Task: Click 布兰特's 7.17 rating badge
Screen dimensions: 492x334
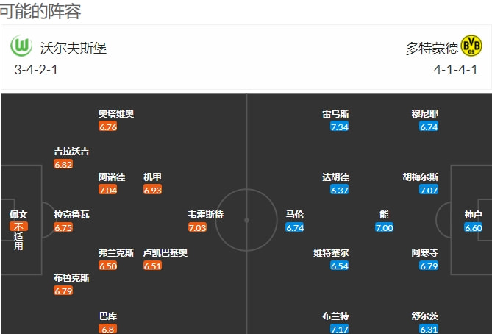Action: (x=339, y=329)
